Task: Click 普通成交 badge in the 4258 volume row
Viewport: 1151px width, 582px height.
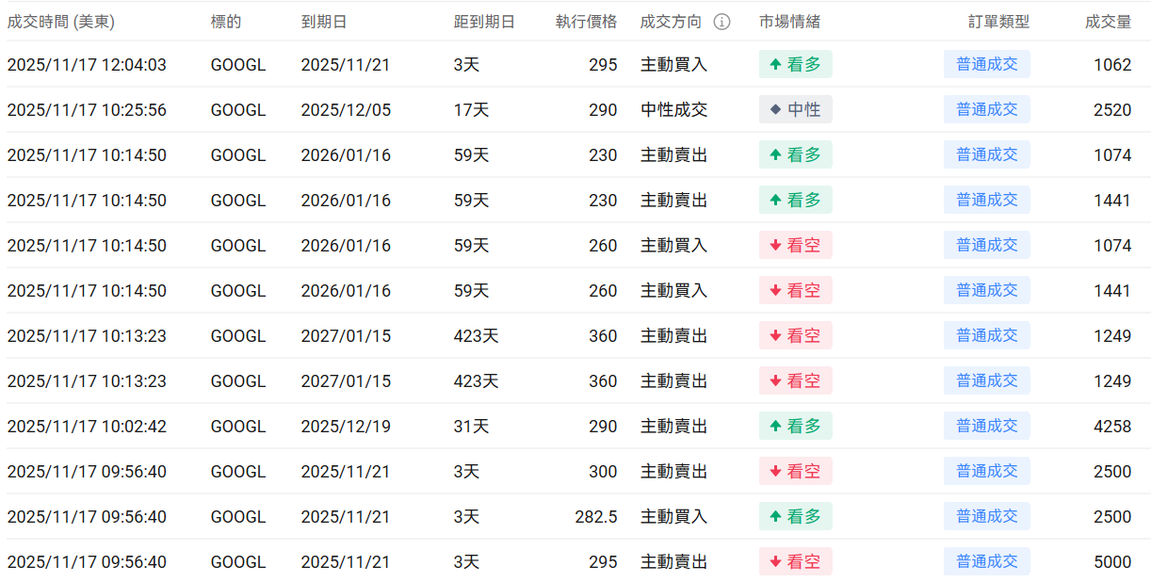Action: [x=986, y=427]
